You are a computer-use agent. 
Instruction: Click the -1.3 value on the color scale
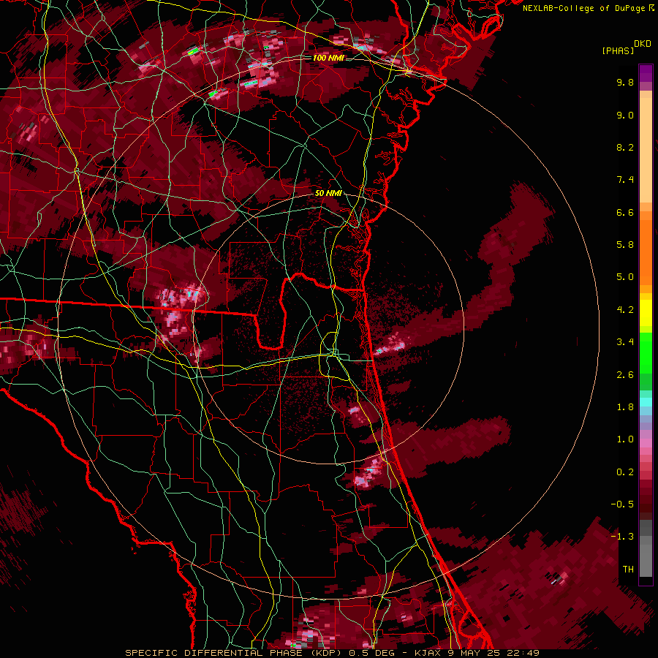(622, 537)
